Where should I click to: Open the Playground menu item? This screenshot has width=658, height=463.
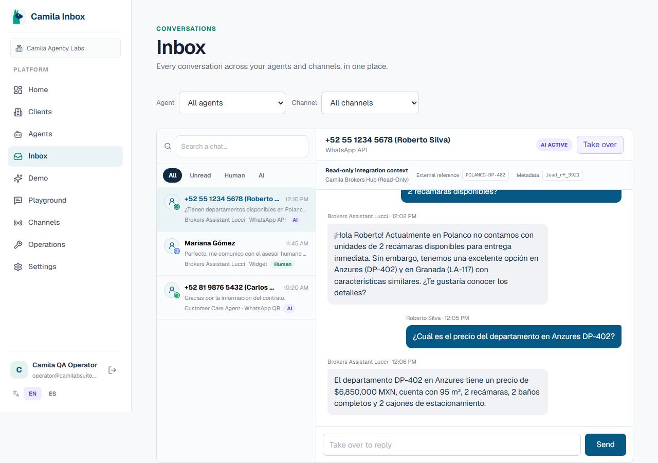(x=65, y=201)
